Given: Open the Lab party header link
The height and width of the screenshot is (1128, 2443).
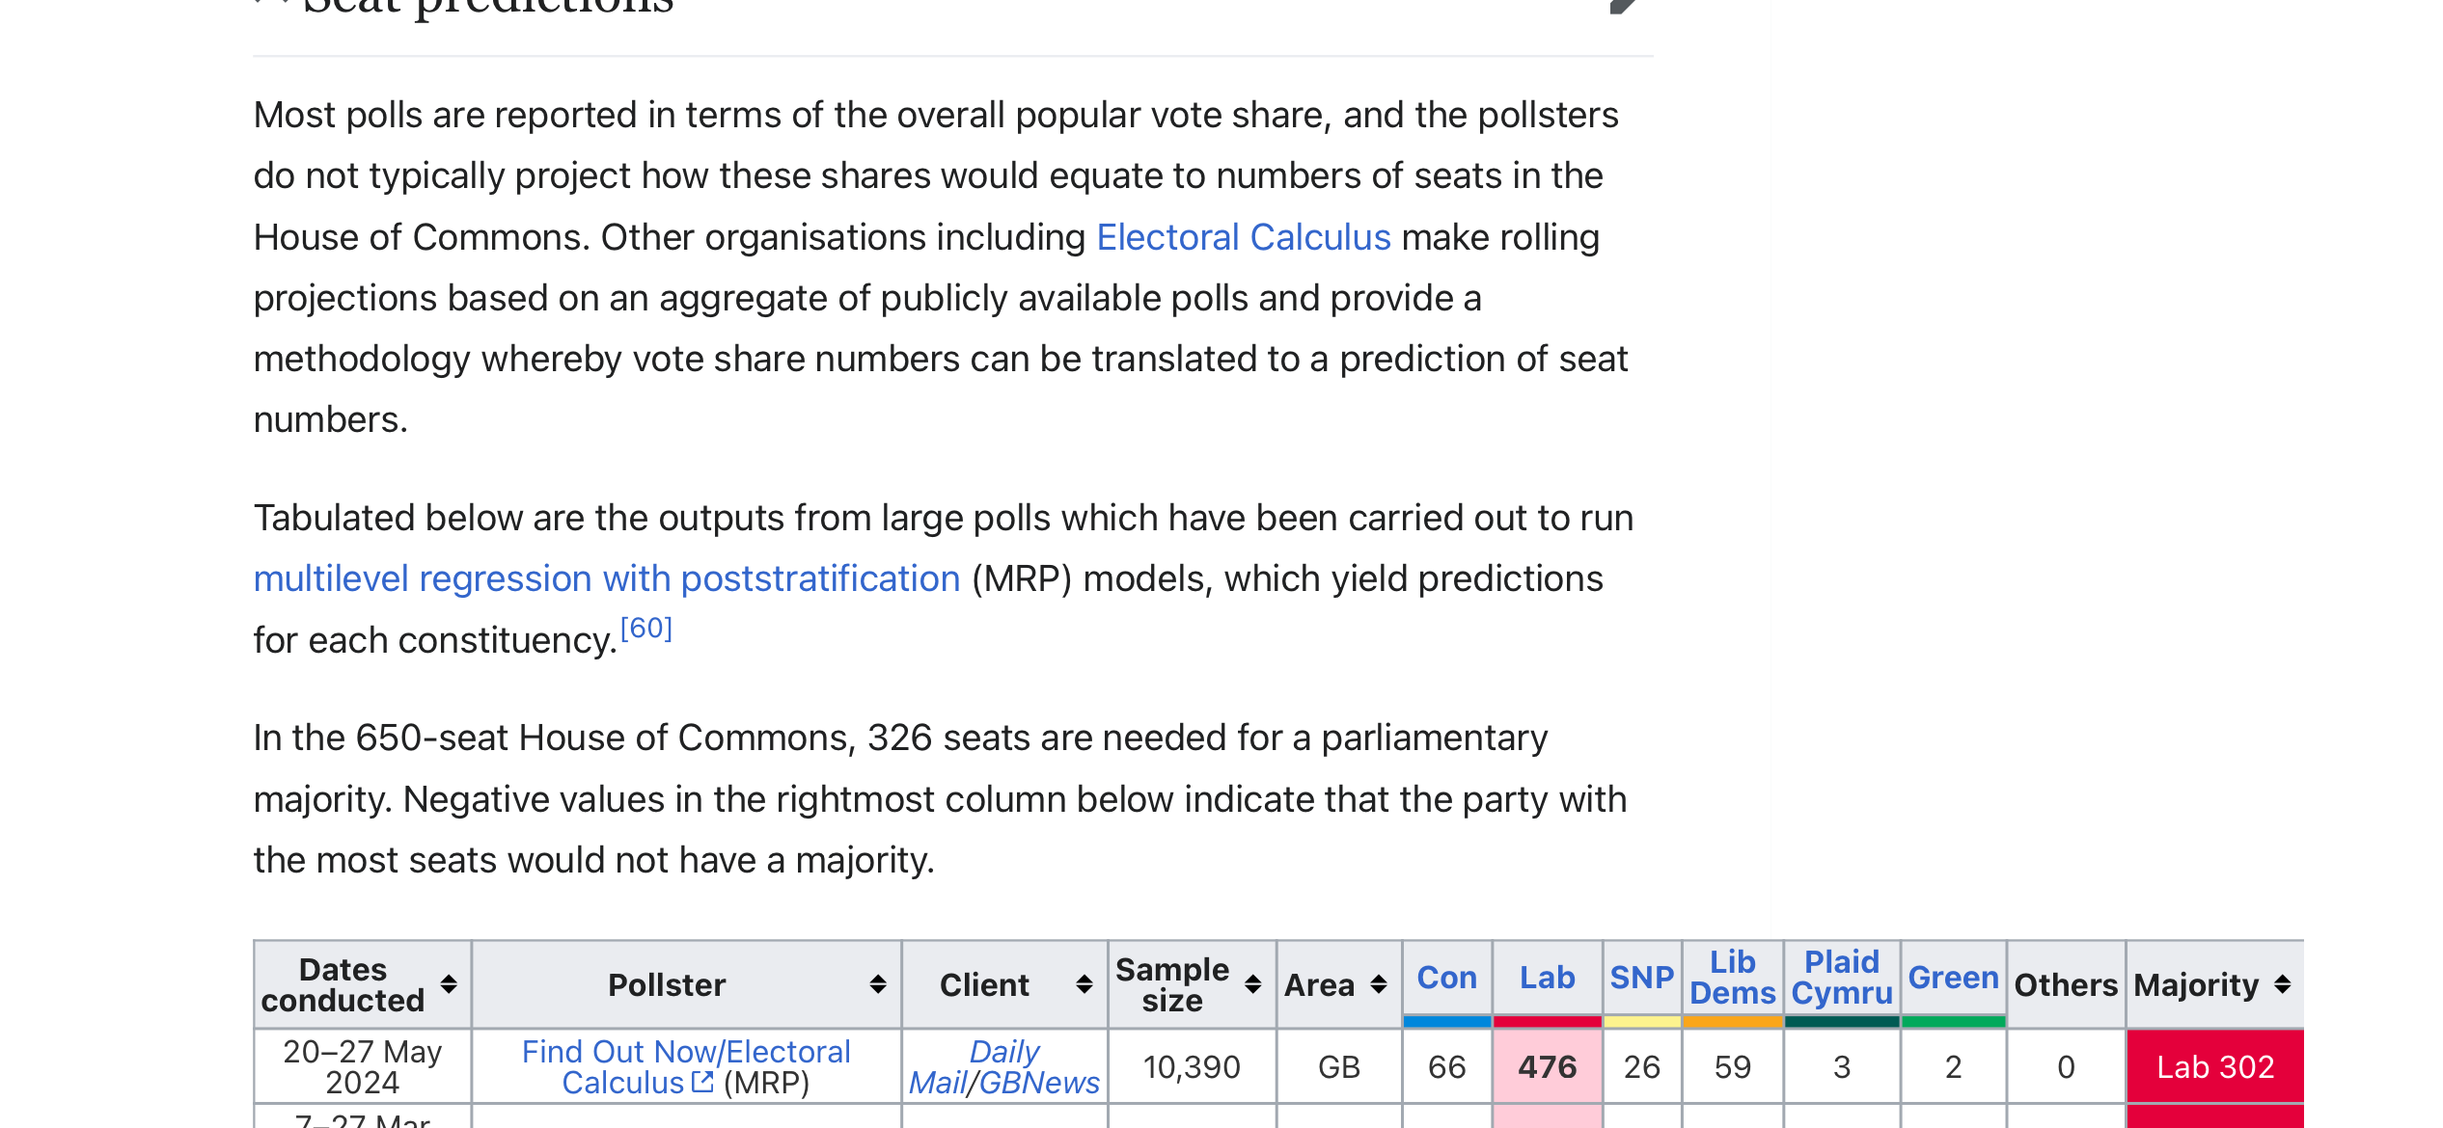Looking at the screenshot, I should coord(1548,978).
